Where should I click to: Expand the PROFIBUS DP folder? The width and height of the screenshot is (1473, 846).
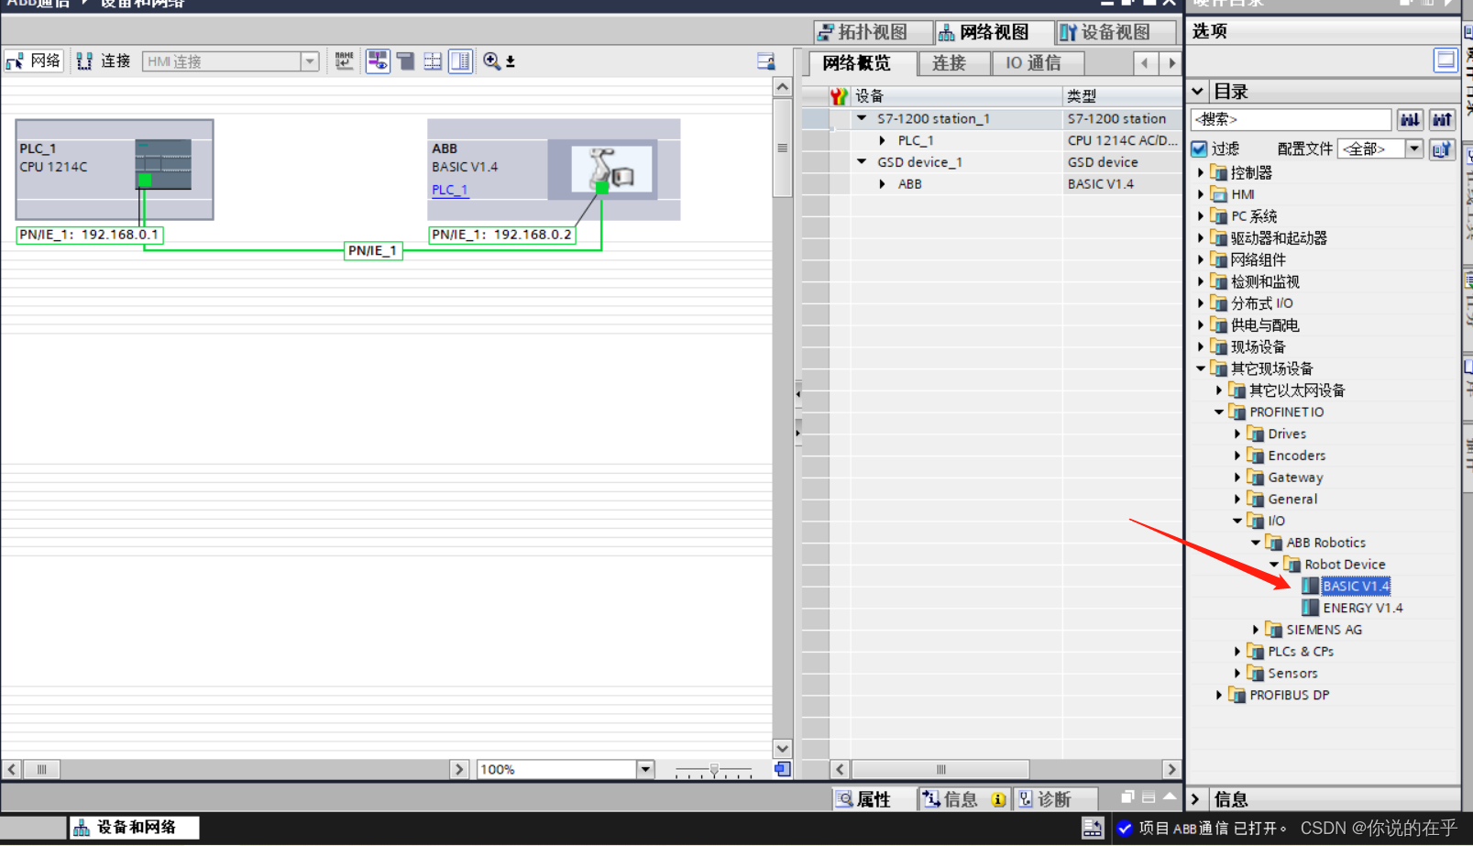1219,695
